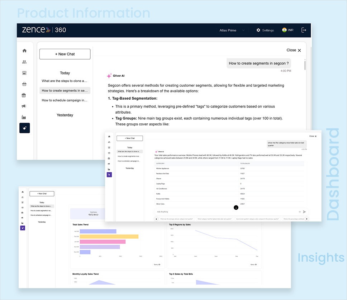Pick 'How do last quarter's category sales compare' suggestion
Screen dimensions: 347x300
click(x=257, y=219)
